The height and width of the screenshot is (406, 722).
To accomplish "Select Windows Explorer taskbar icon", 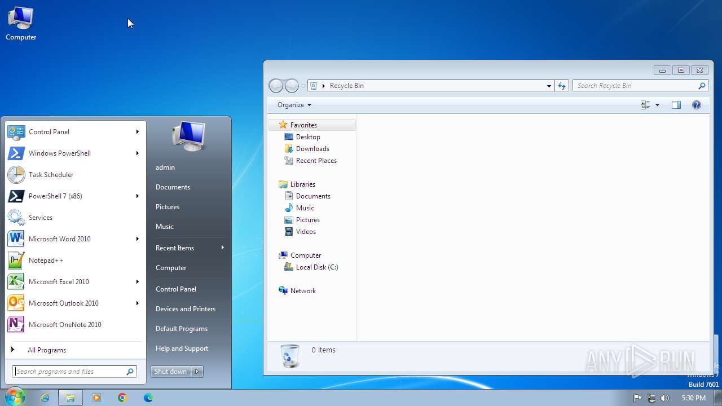I will pyautogui.click(x=71, y=398).
